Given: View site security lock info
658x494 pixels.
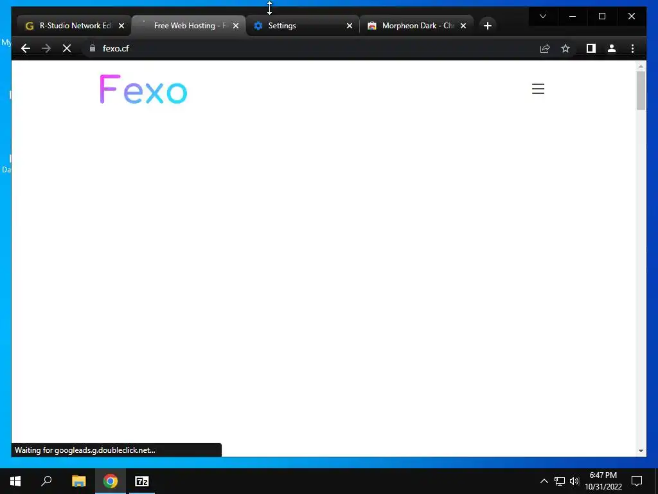Looking at the screenshot, I should pos(93,48).
